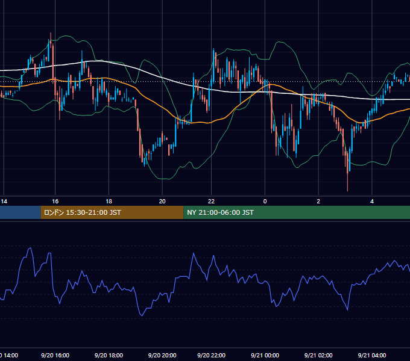Image resolution: width=410 pixels, height=361 pixels.
Task: Click the NY 21:00-06:00 JST session bar
Action: coord(297,212)
